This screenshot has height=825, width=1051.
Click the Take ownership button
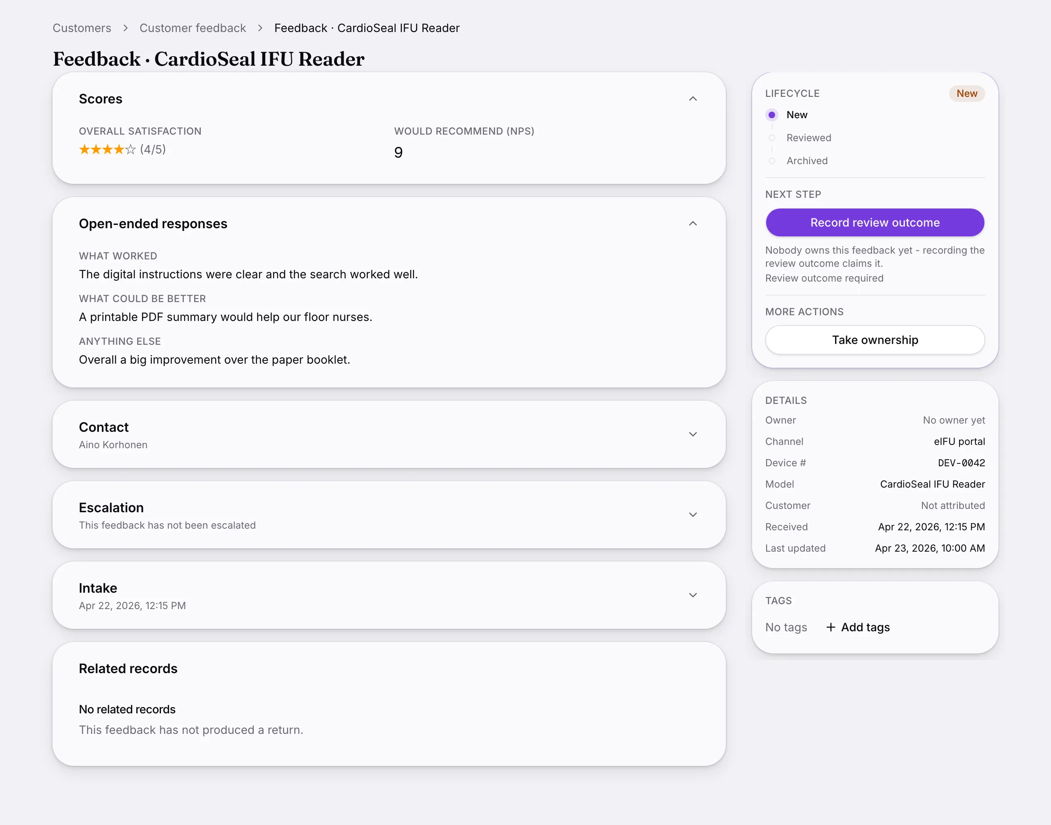click(875, 340)
